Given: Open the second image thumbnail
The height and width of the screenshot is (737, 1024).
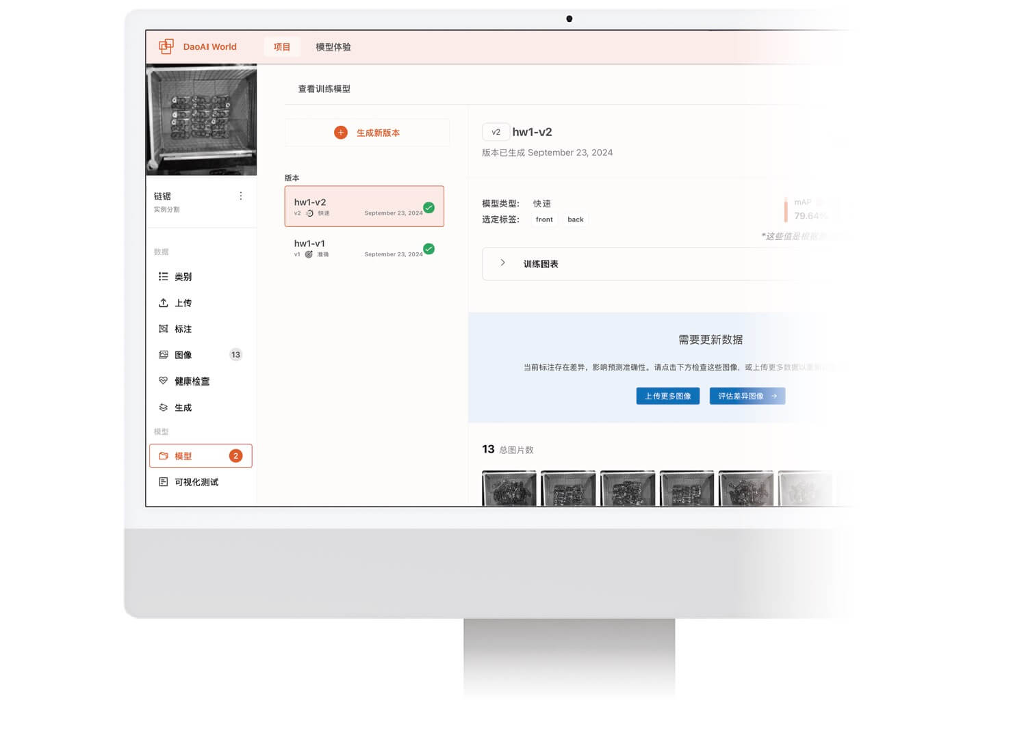Looking at the screenshot, I should [x=568, y=488].
